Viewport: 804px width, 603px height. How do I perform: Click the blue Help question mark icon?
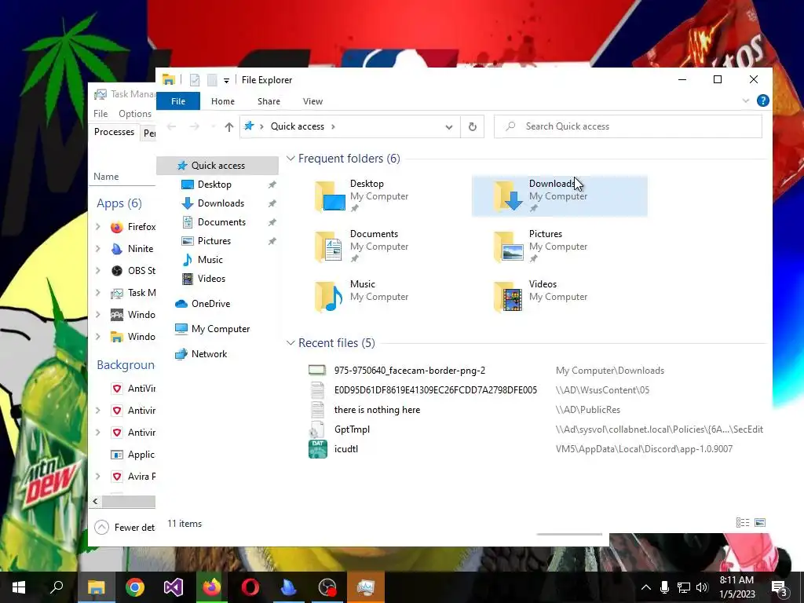pos(762,100)
